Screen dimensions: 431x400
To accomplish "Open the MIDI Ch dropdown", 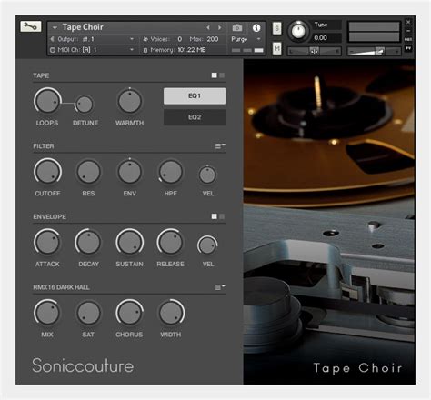I will tap(132, 50).
